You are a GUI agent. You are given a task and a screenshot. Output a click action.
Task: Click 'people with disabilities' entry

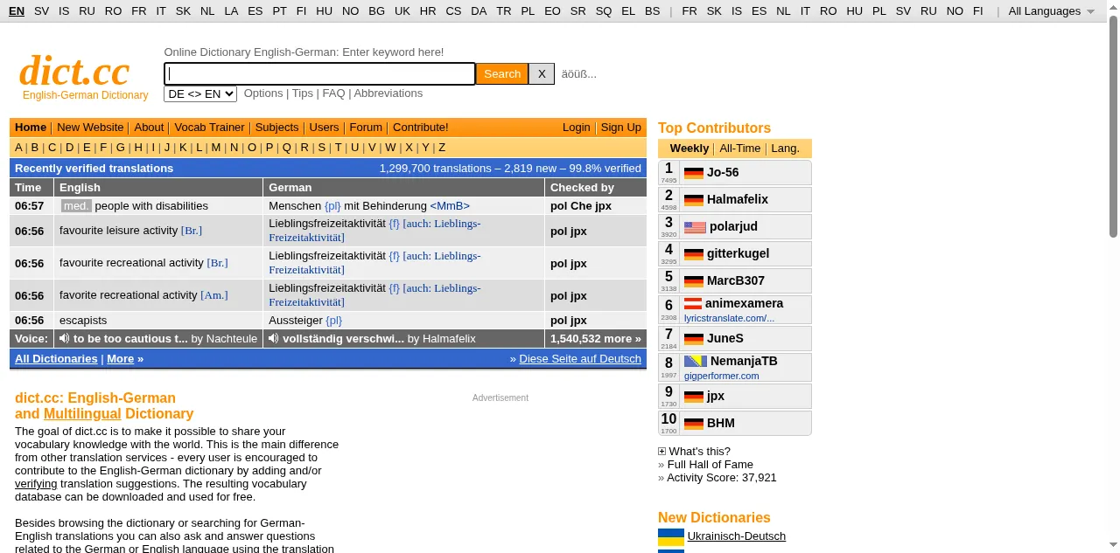coord(151,206)
